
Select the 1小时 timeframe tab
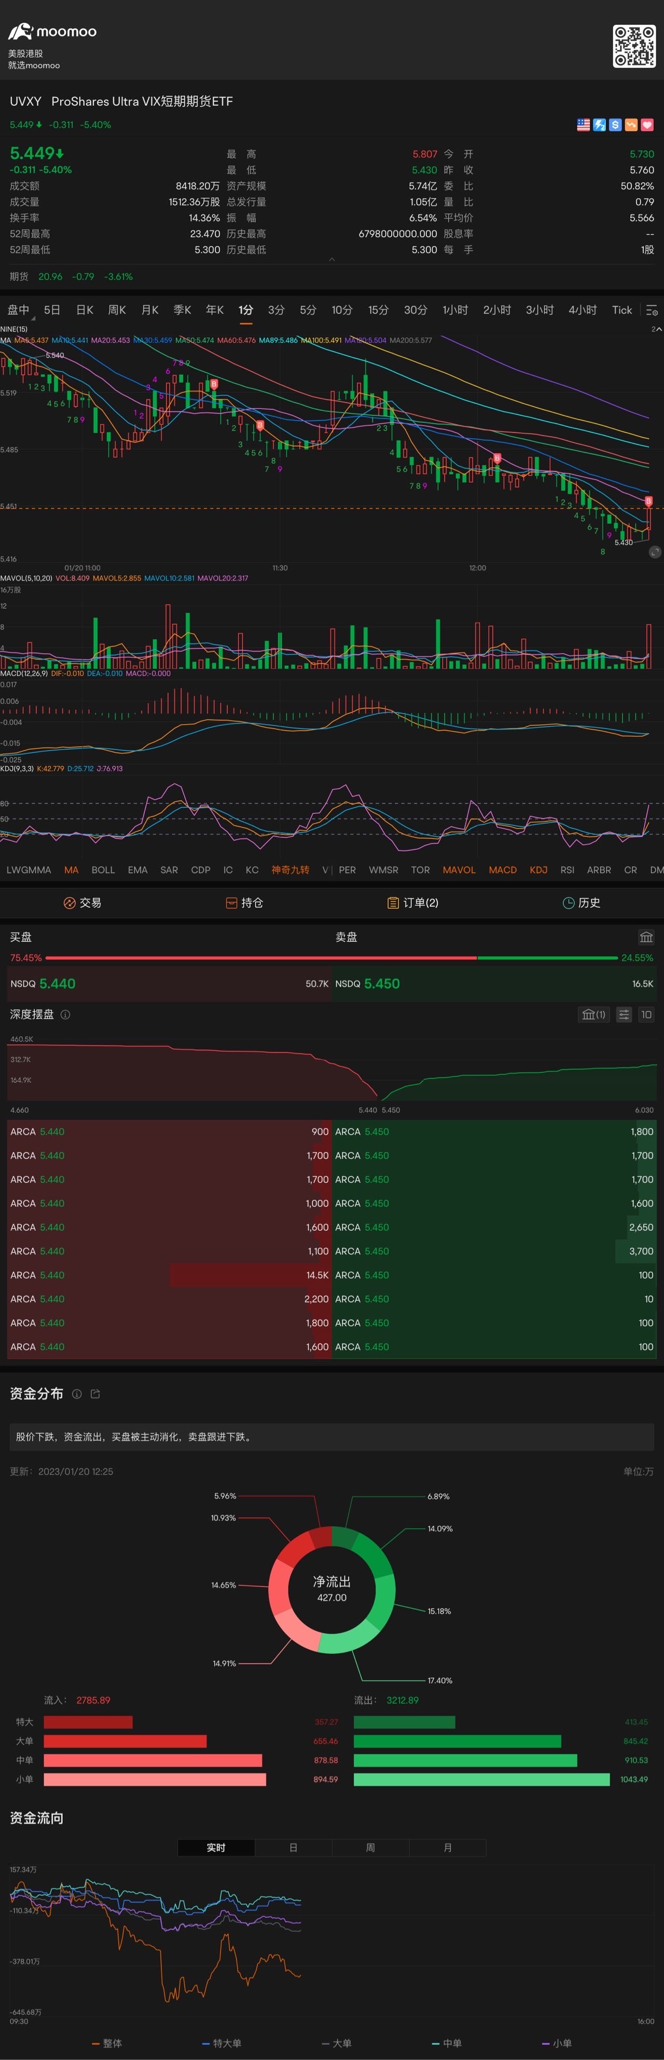tap(455, 309)
